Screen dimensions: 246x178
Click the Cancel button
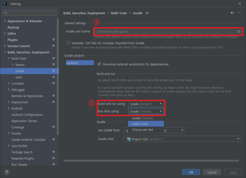point(212,172)
